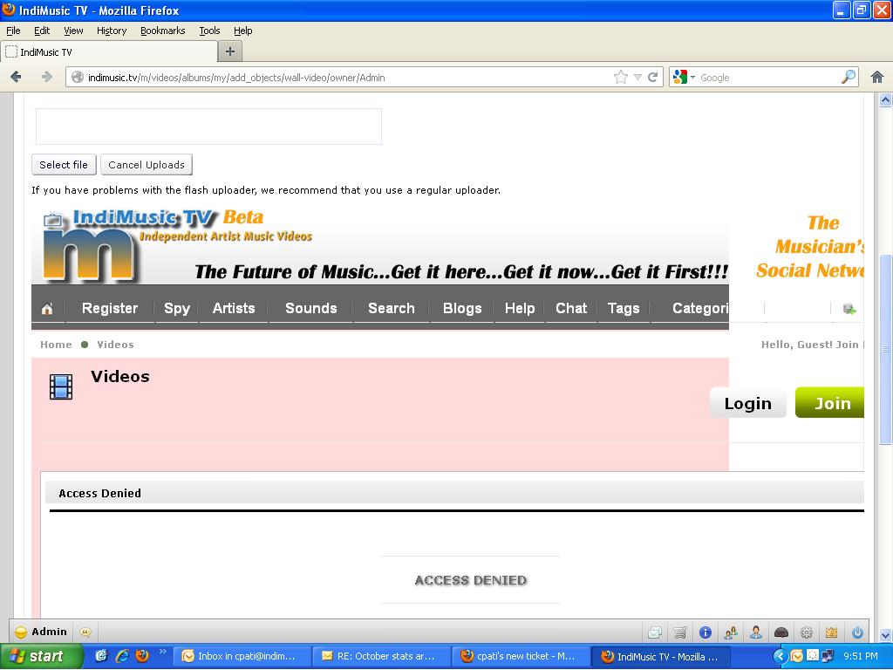Click the shopping cart icon in bottom bar
Viewport: 893px width, 670px height.
click(x=680, y=632)
